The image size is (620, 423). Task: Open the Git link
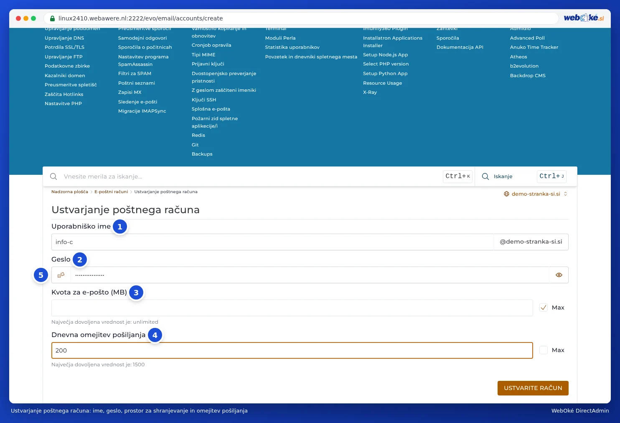pos(195,145)
